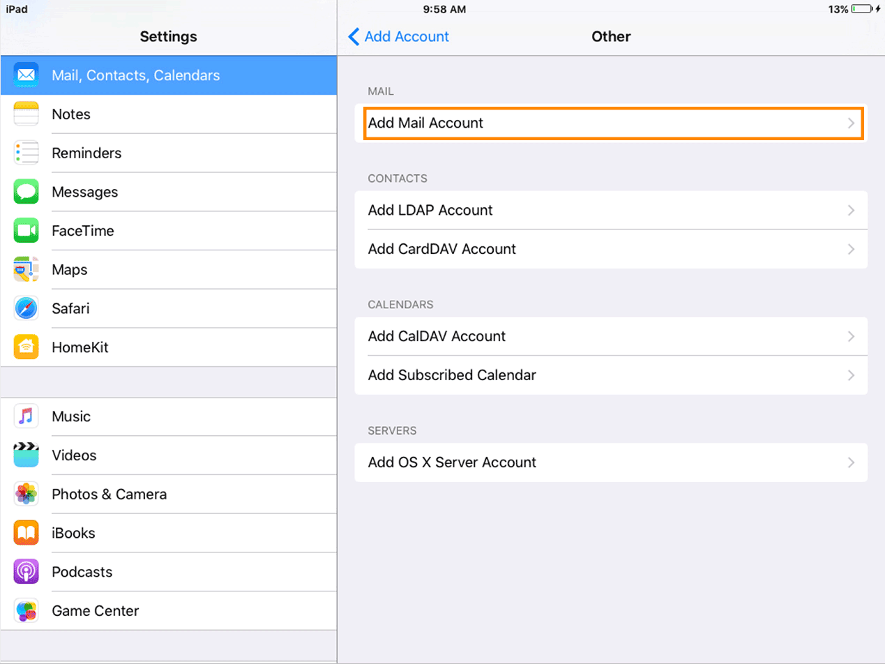Viewport: 885px width, 664px height.
Task: Open HomeKit settings label
Action: [80, 347]
